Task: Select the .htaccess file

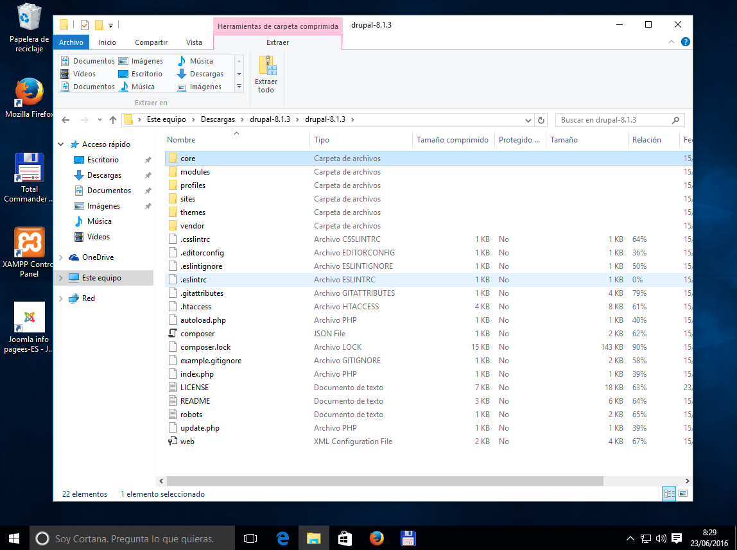Action: point(196,307)
